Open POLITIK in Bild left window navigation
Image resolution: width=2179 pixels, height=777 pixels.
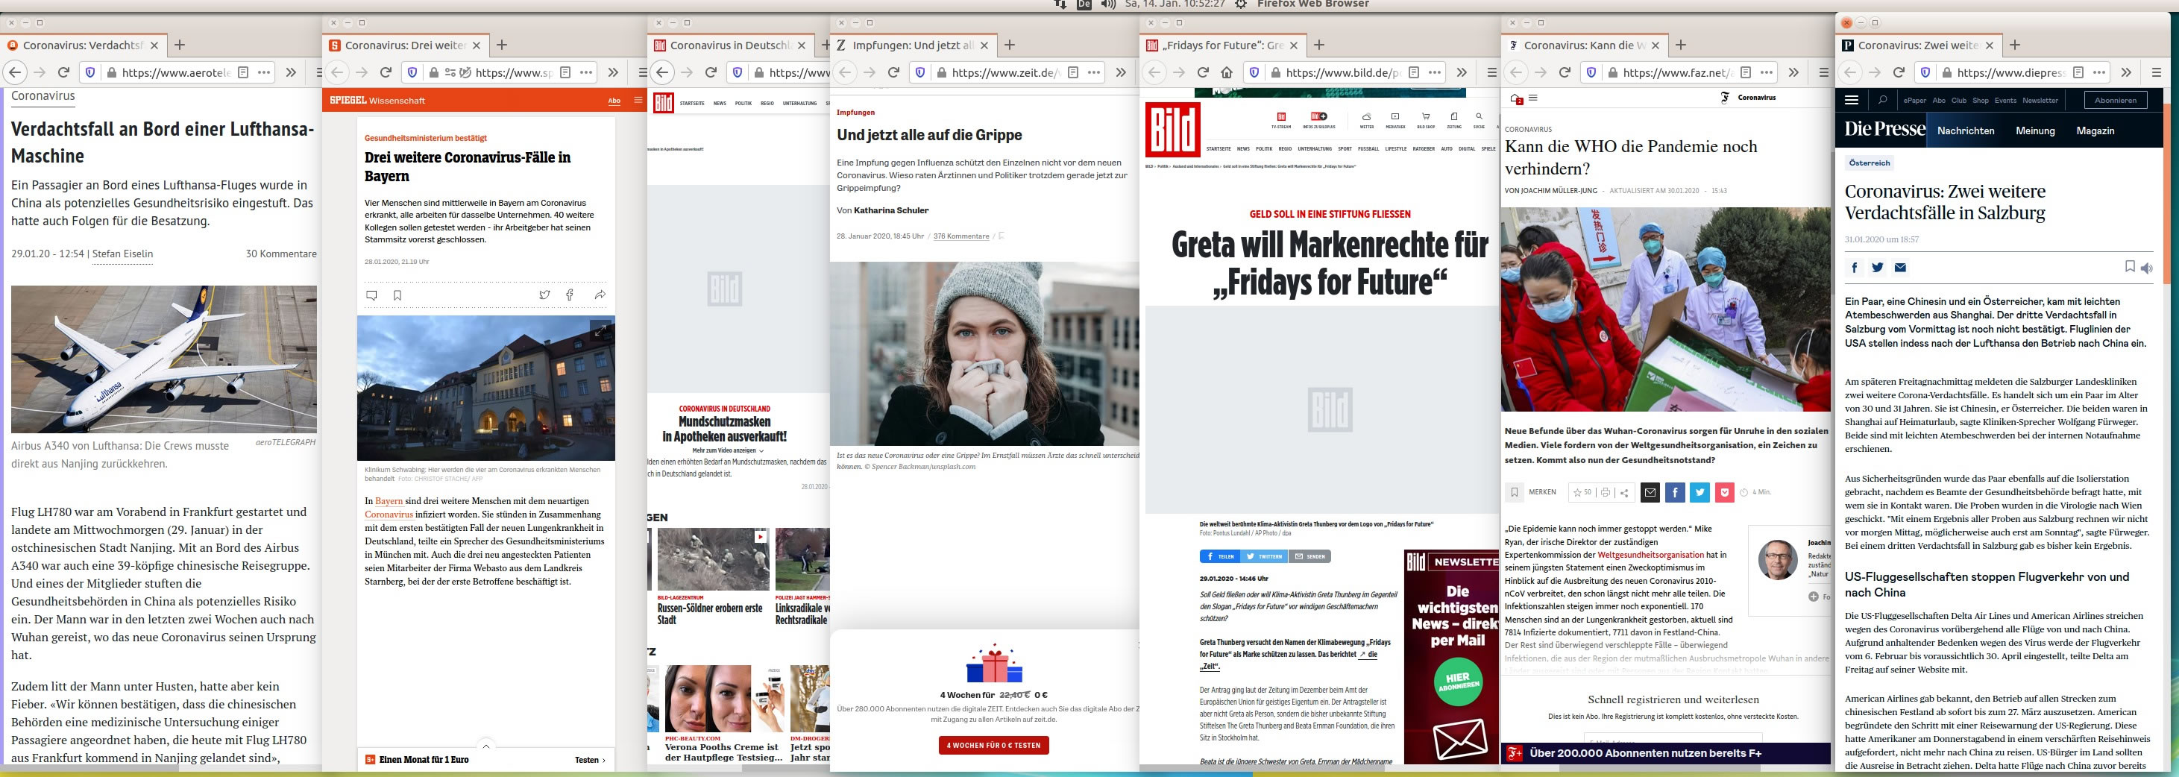(743, 103)
